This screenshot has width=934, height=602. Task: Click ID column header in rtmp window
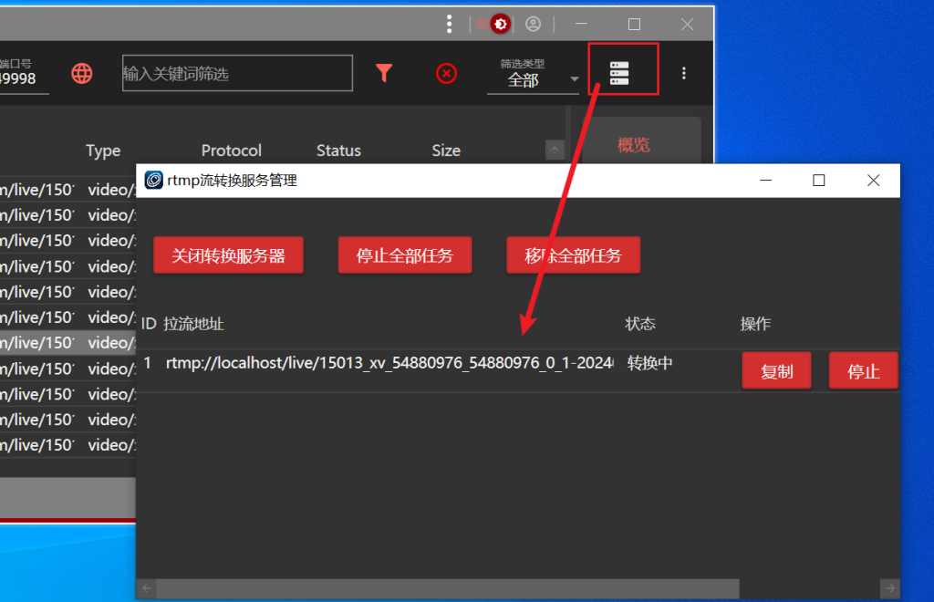pos(149,324)
